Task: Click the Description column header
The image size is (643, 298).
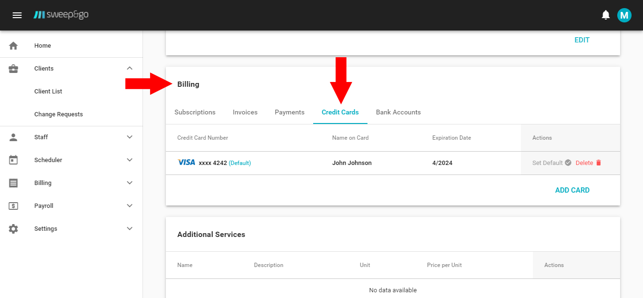Action: (x=268, y=265)
